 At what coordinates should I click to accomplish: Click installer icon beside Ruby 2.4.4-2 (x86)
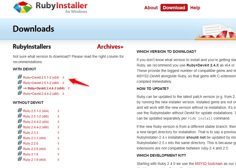[x=20, y=127]
